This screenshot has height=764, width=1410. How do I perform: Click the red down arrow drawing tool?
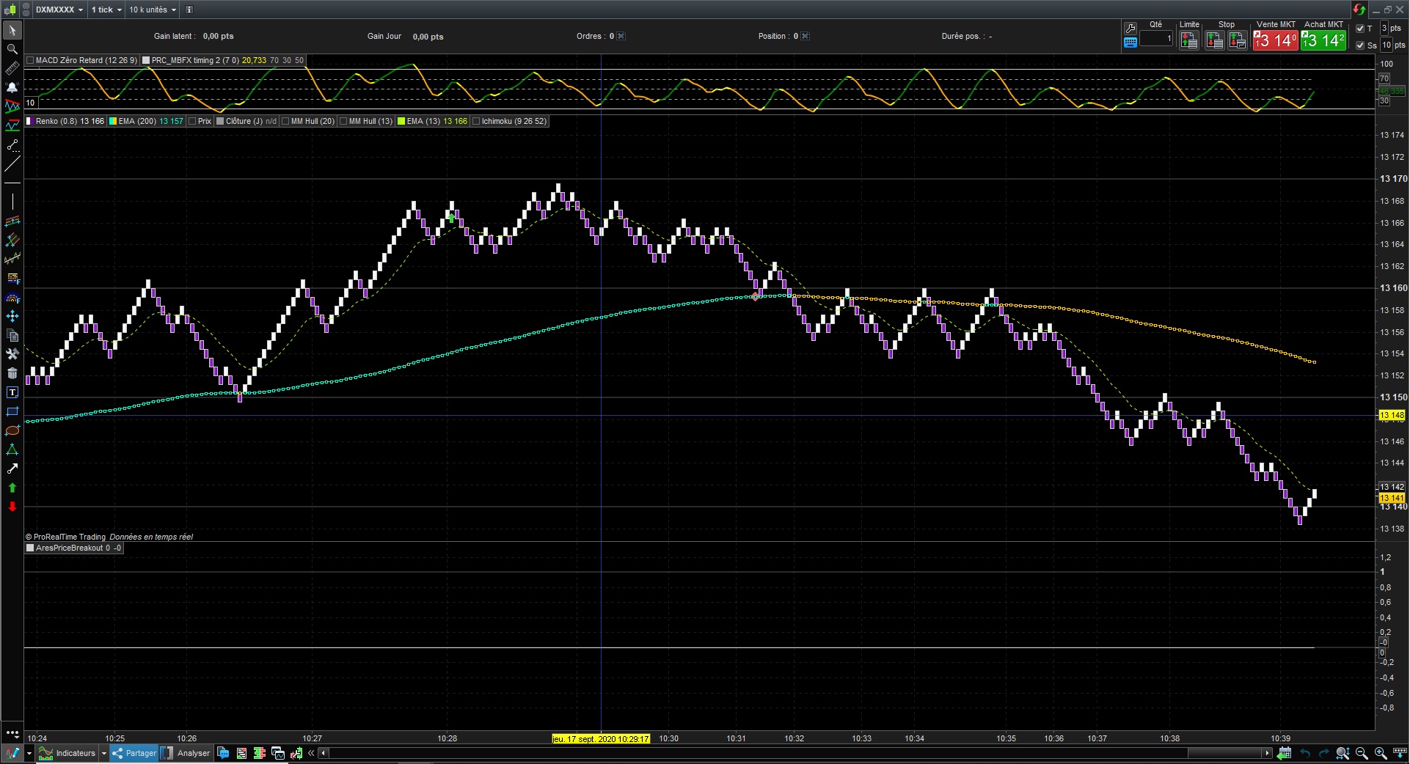[x=12, y=507]
